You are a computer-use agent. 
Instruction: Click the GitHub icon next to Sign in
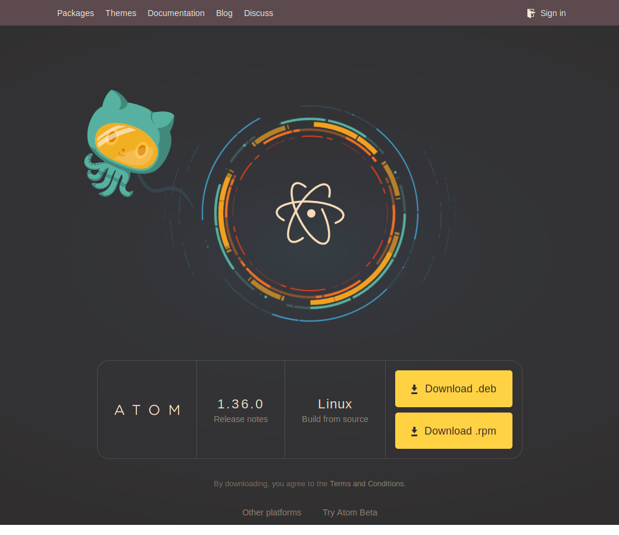pos(530,13)
